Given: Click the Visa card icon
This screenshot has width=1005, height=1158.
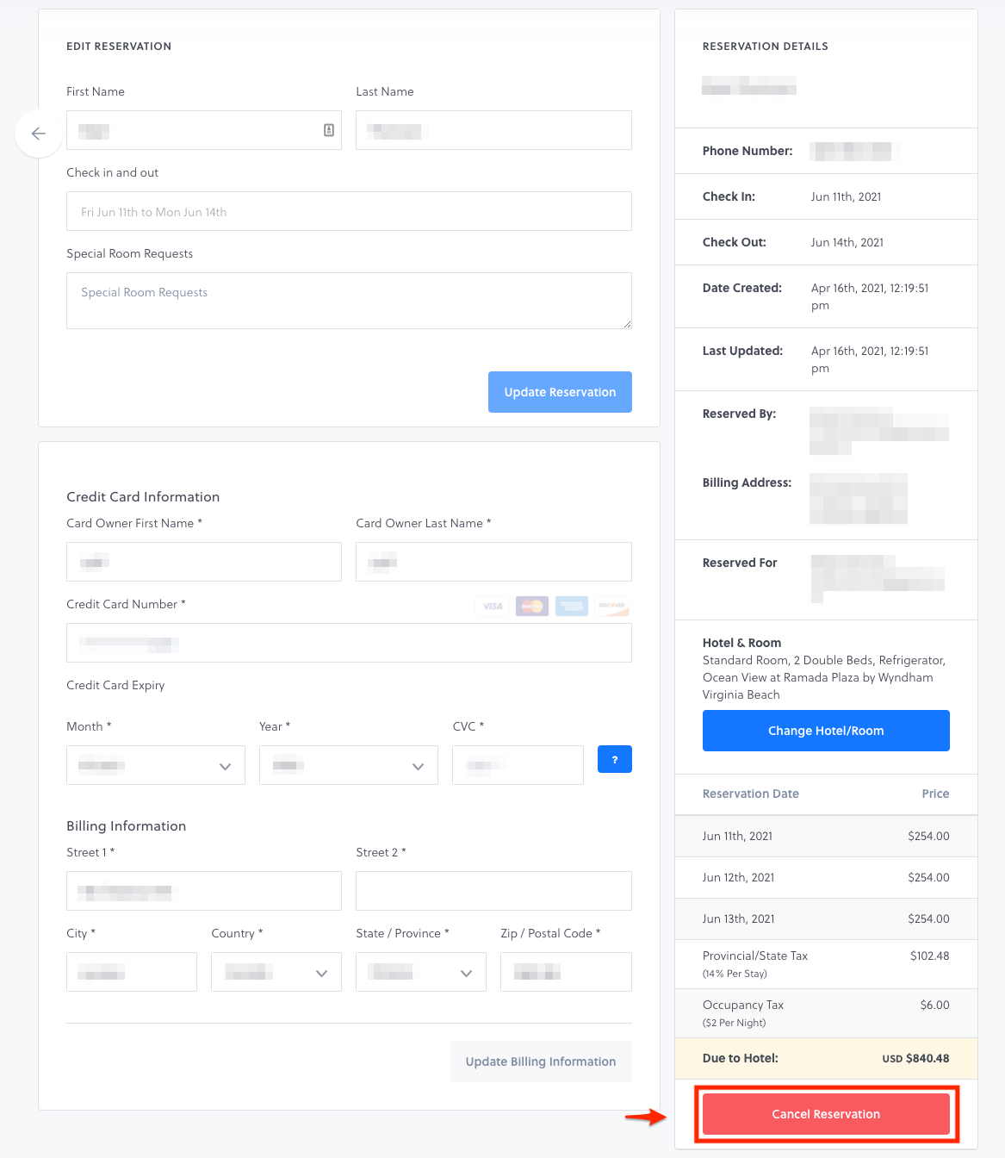Looking at the screenshot, I should pyautogui.click(x=492, y=607).
